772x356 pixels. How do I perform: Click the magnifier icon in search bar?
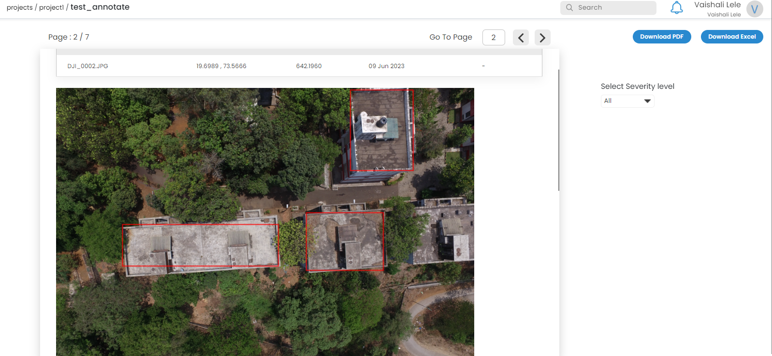tap(569, 8)
